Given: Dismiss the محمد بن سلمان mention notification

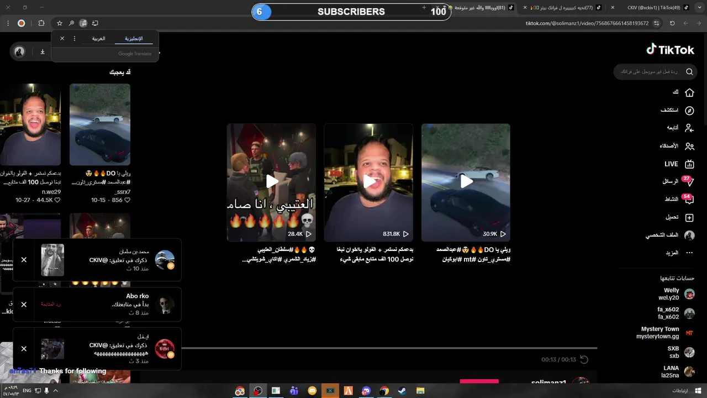Looking at the screenshot, I should (x=24, y=260).
